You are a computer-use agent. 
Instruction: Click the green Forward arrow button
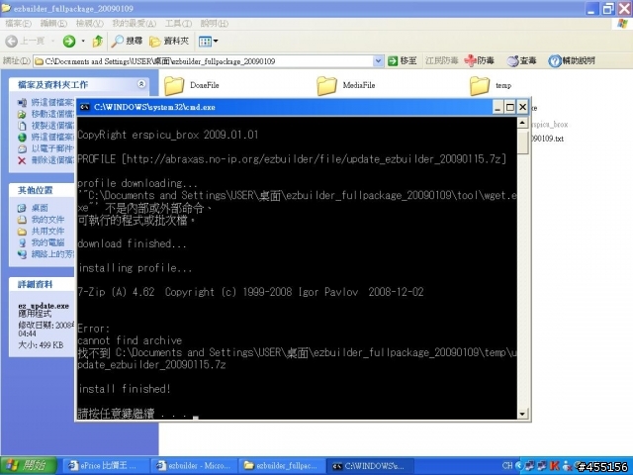69,41
